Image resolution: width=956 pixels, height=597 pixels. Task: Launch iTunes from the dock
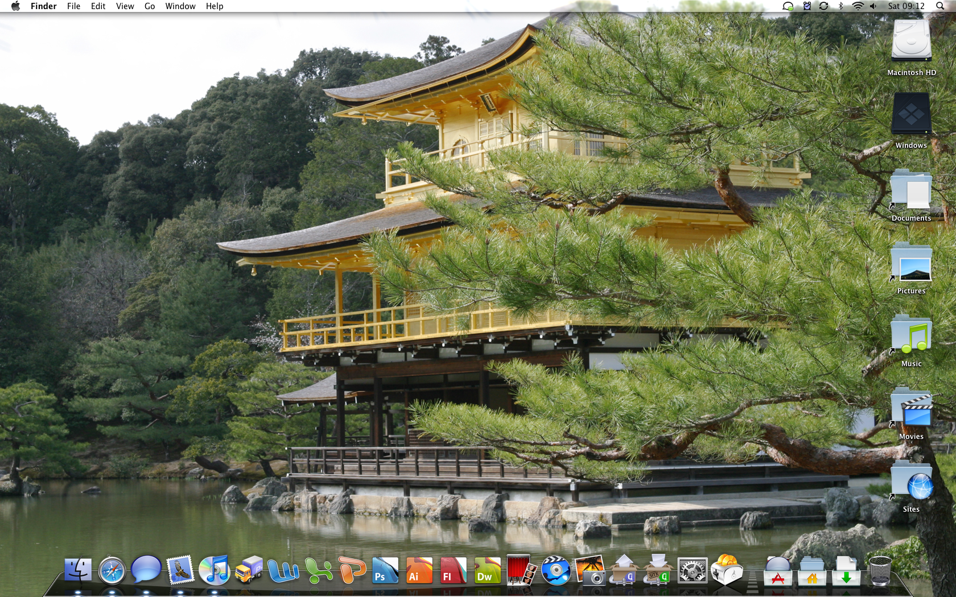pyautogui.click(x=215, y=570)
